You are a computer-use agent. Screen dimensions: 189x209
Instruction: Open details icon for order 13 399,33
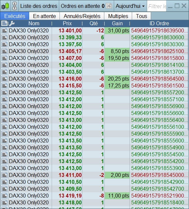click(4, 37)
